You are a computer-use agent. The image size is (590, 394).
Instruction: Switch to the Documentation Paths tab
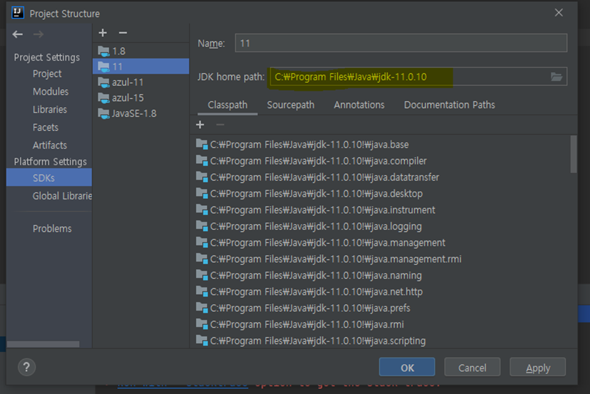click(x=449, y=105)
